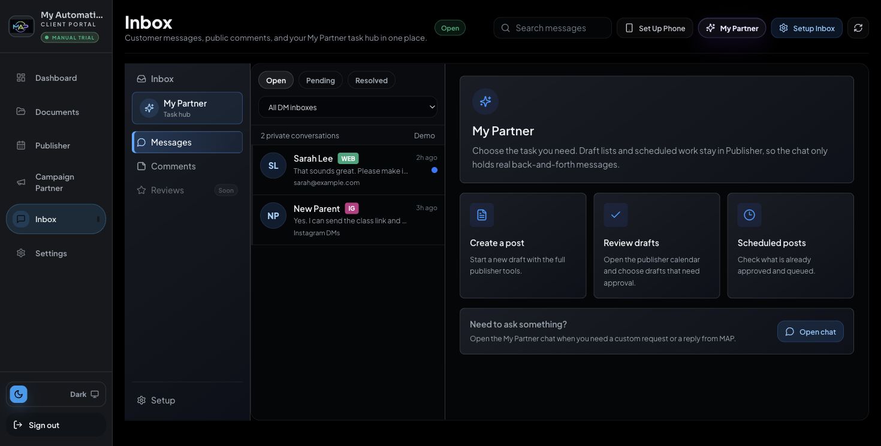881x446 pixels.
Task: Click the clock icon on Scheduled posts
Action: click(749, 215)
